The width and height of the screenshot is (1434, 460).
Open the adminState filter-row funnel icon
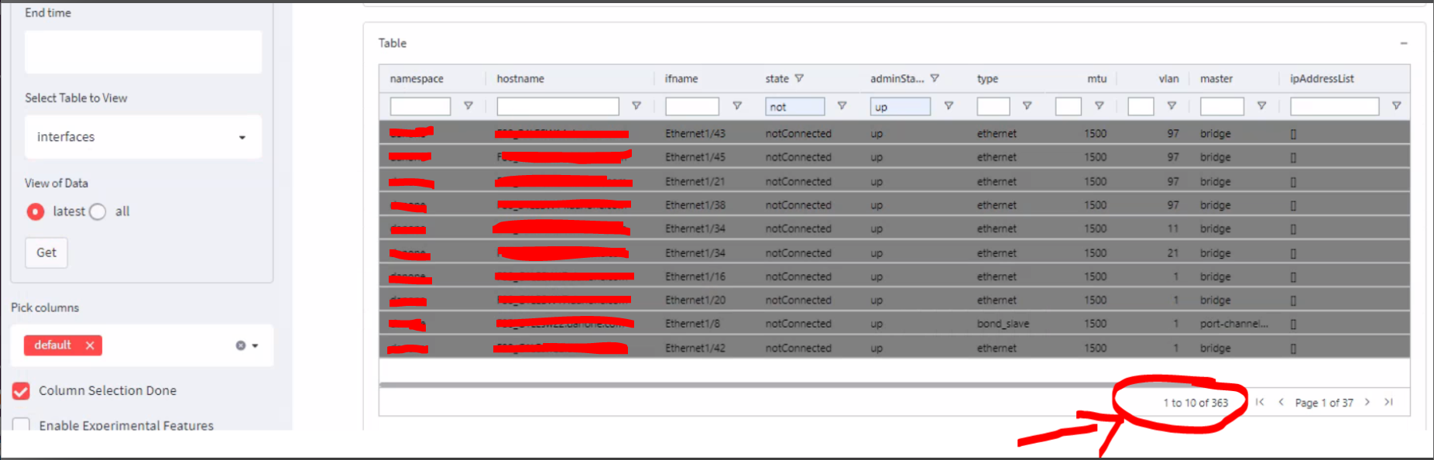point(949,106)
